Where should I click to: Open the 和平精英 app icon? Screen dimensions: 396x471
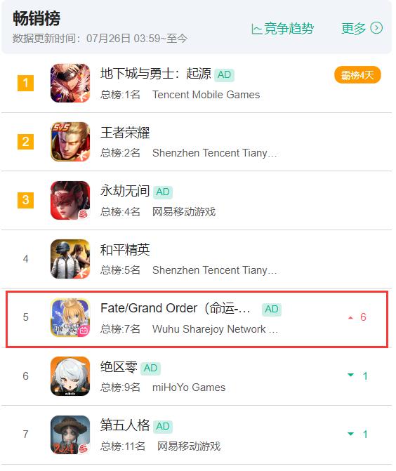coord(70,258)
